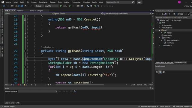Open the Compilação menu
This screenshot has width=192, height=108.
pos(43,2)
